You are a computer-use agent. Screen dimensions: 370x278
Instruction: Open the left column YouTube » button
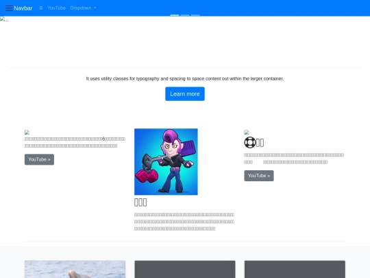tap(39, 159)
